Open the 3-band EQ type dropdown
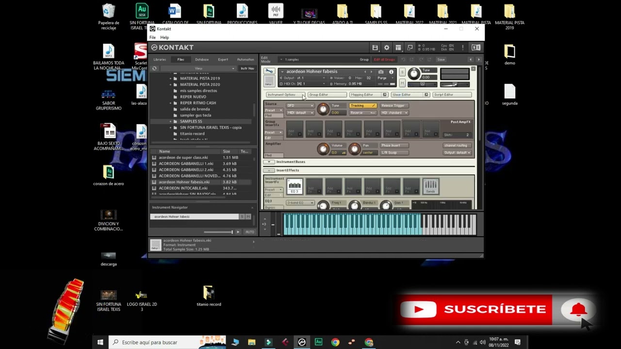This screenshot has width=621, height=349. click(x=300, y=203)
